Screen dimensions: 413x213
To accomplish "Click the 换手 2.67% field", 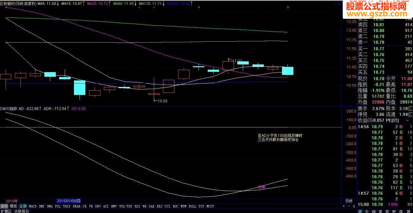I will tap(371, 109).
